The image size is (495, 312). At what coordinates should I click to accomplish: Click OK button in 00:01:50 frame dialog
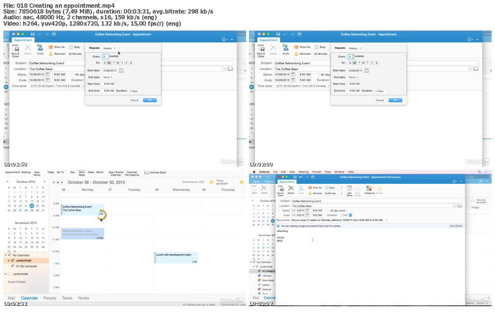coord(150,100)
